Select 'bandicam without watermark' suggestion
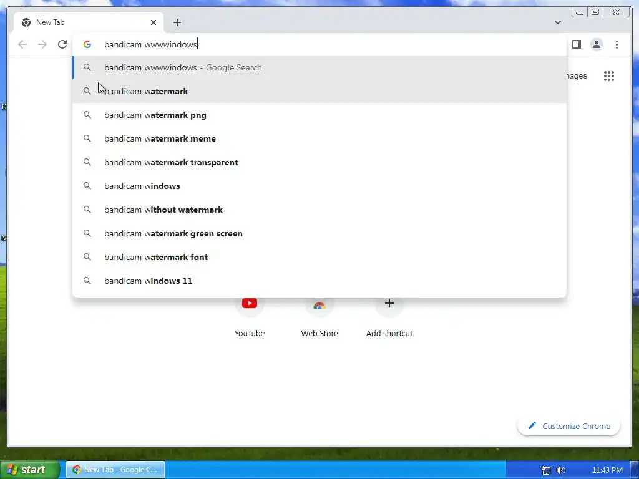The image size is (639, 479). click(x=319, y=210)
